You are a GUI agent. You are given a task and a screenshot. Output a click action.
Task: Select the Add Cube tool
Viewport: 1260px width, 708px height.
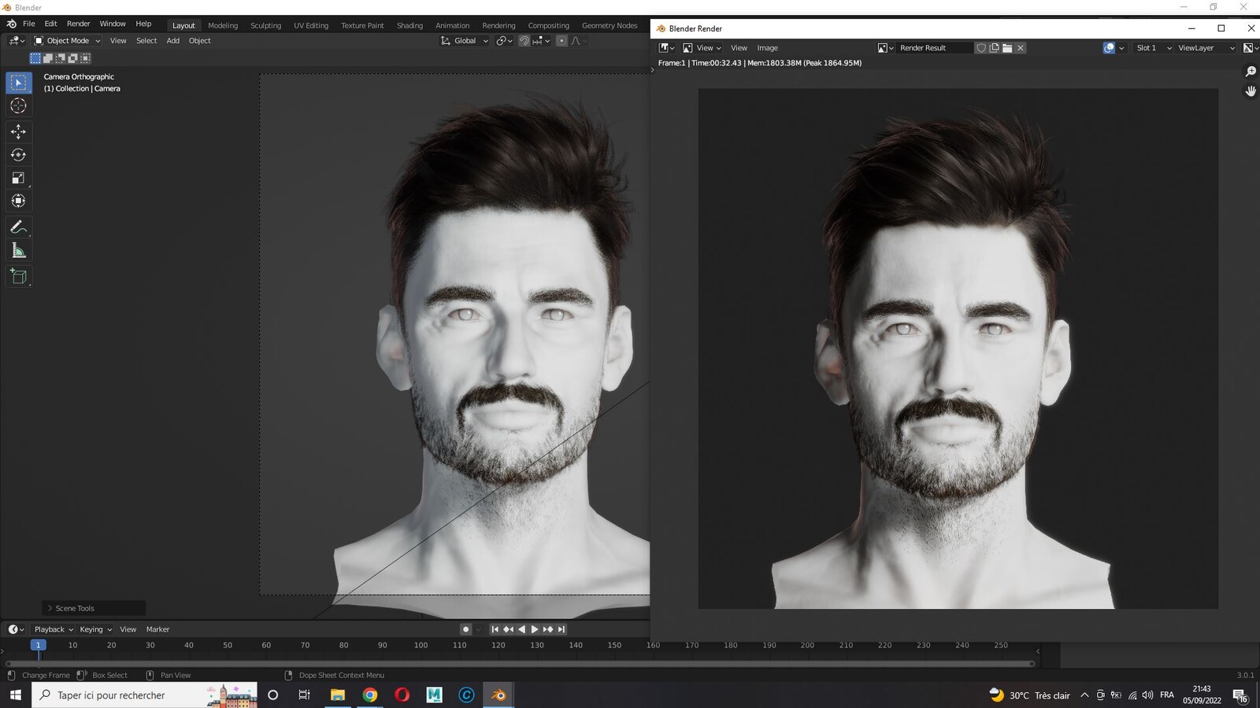coord(18,276)
